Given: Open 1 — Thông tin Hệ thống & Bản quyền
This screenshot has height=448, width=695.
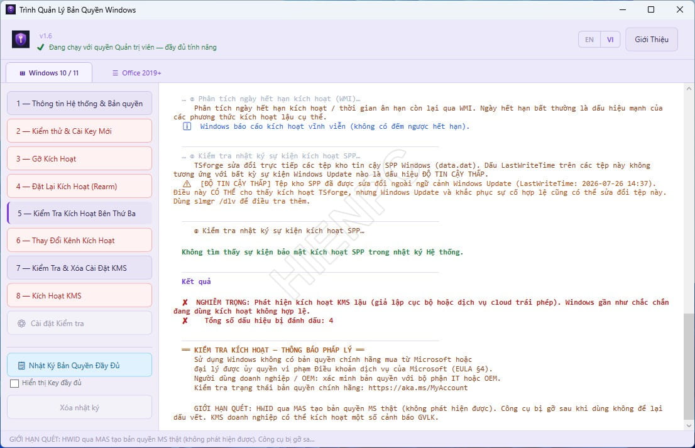Looking at the screenshot, I should click(79, 103).
